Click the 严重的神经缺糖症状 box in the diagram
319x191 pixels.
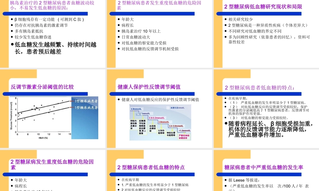coord(184,137)
